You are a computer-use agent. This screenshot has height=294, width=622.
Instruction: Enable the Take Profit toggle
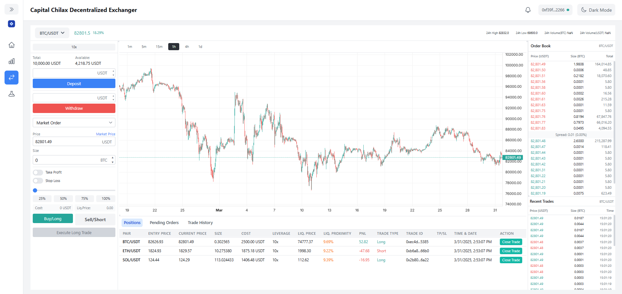coord(38,172)
